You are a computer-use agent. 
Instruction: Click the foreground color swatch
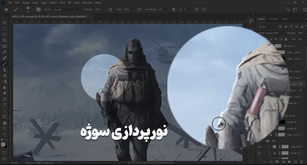click(x=3, y=144)
